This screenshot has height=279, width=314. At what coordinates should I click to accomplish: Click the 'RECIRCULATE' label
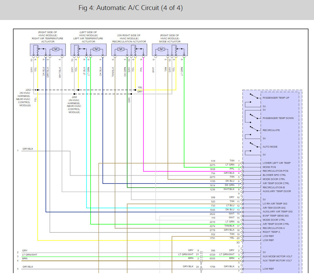tap(271, 130)
